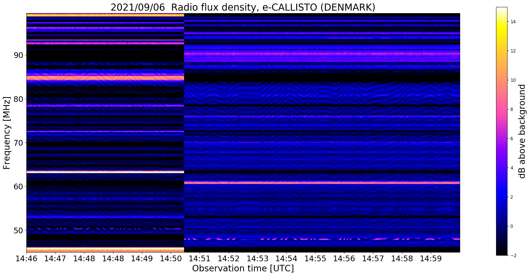The width and height of the screenshot is (530, 276).
Task: Click the 'dB above background' colorbar label
Action: 522,131
